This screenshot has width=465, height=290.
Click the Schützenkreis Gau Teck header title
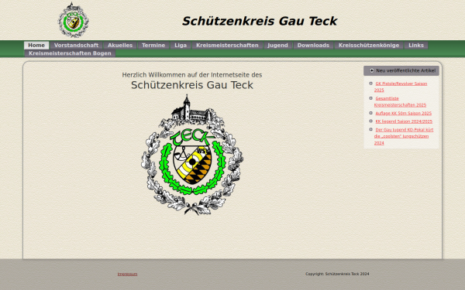click(260, 21)
